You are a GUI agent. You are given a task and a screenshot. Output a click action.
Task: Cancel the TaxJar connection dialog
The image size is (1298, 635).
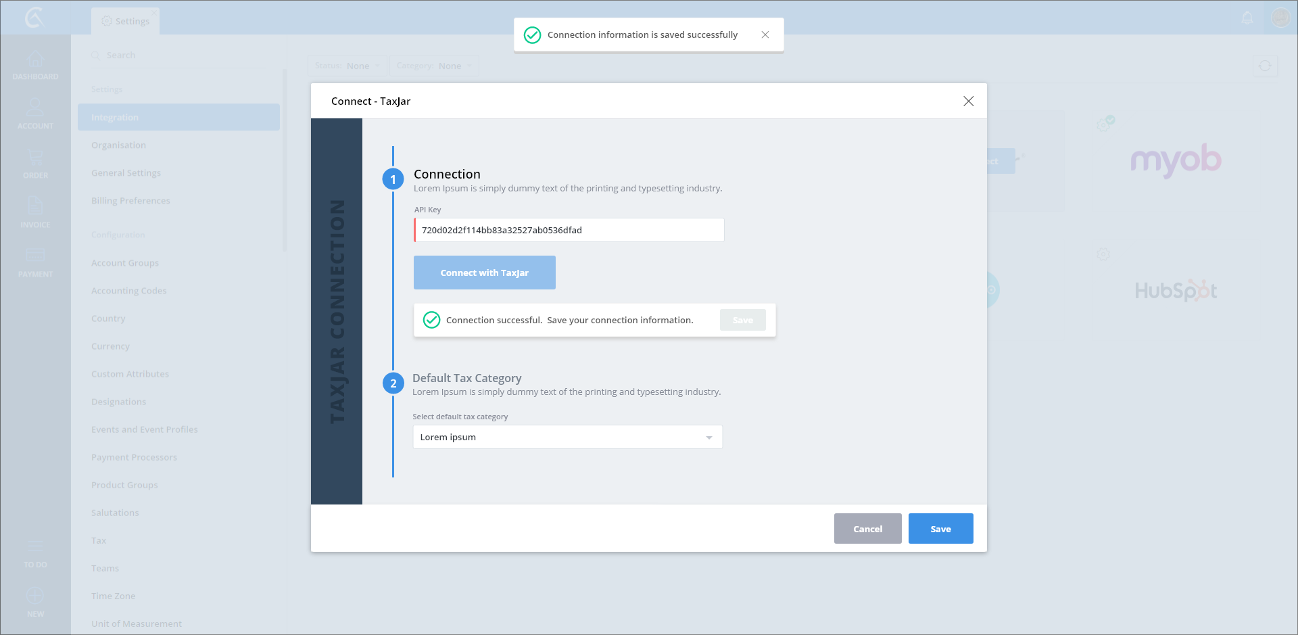pos(867,529)
